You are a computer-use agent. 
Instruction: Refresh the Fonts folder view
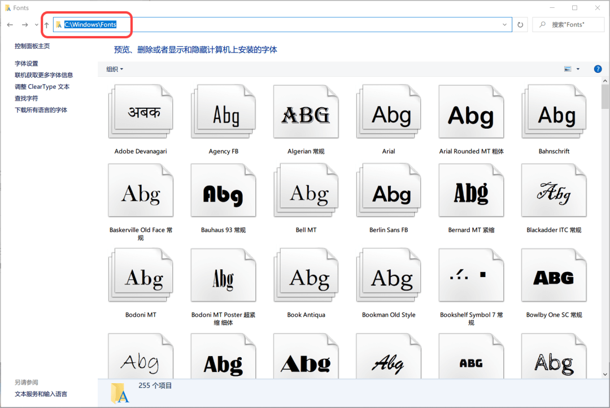point(520,25)
